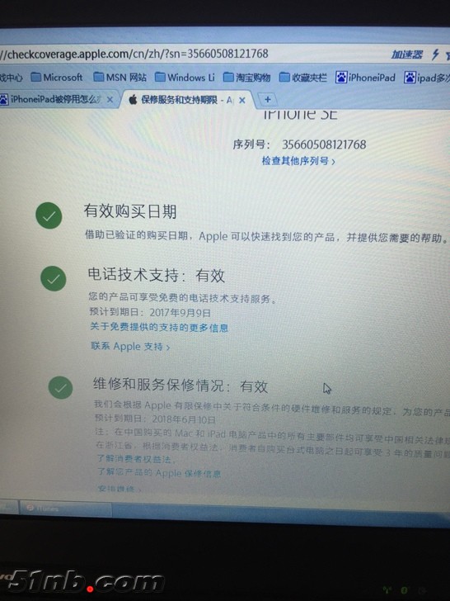Open the Microsoft bookmarks folder
This screenshot has width=450, height=601.
tap(57, 78)
